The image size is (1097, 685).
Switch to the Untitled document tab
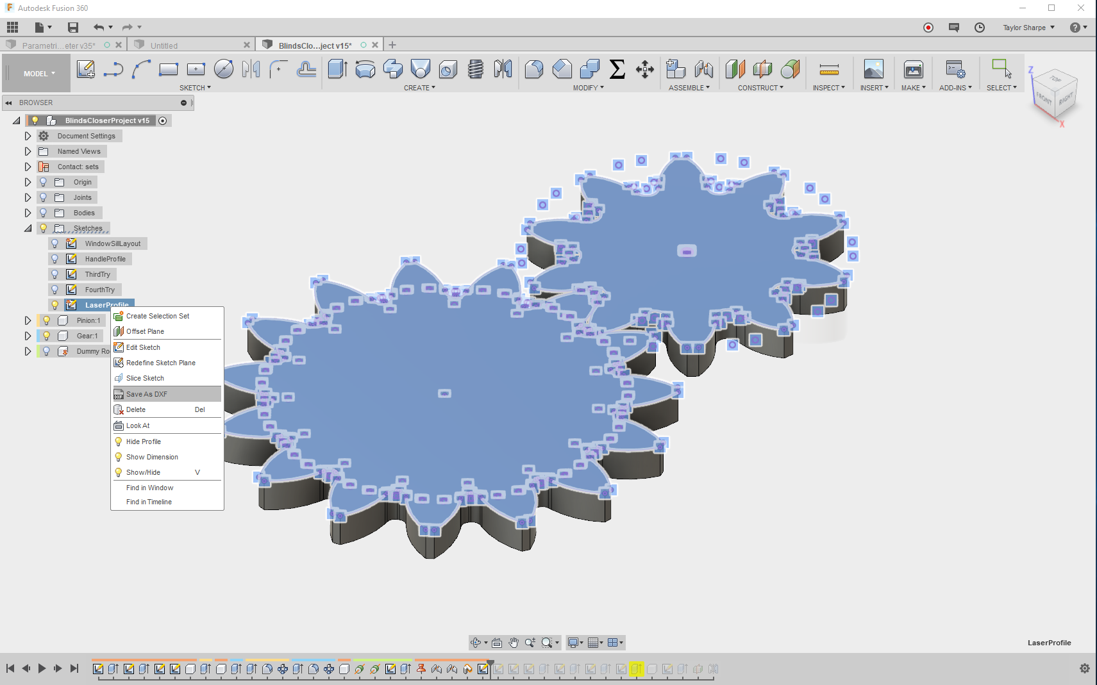pos(163,45)
